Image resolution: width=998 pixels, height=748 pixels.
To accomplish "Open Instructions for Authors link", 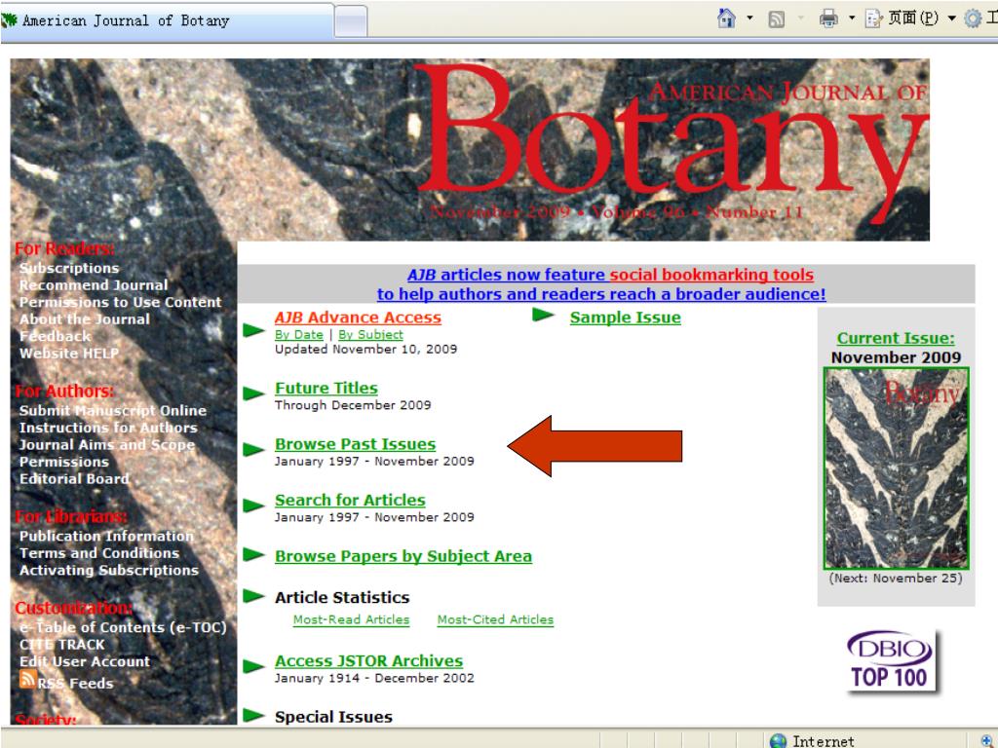I will click(108, 429).
